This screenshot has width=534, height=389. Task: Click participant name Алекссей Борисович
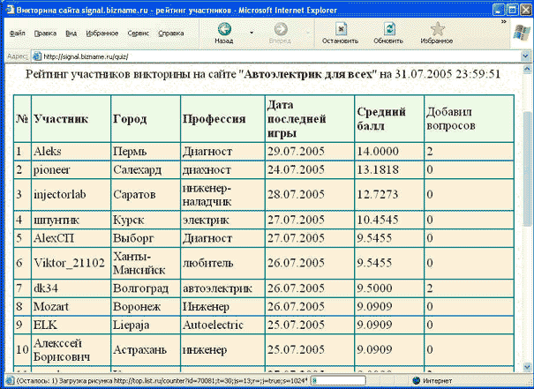tap(62, 350)
